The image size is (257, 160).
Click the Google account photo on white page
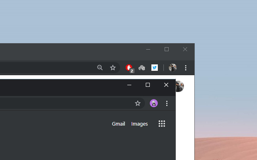click(180, 86)
